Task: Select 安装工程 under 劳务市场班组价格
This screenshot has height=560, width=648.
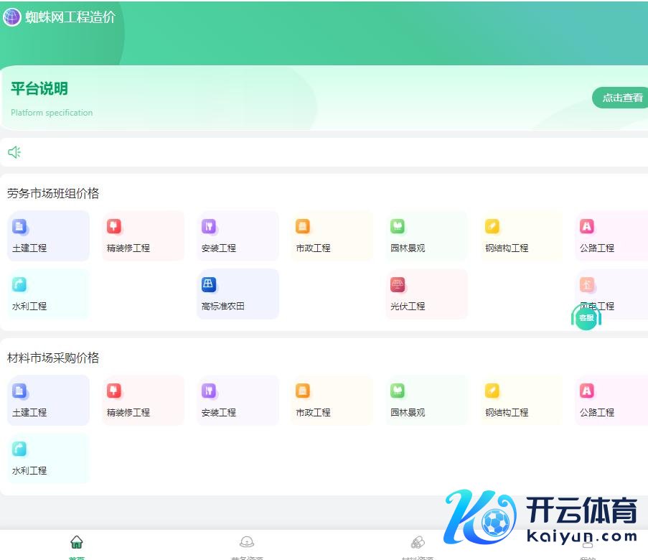Action: 238,236
